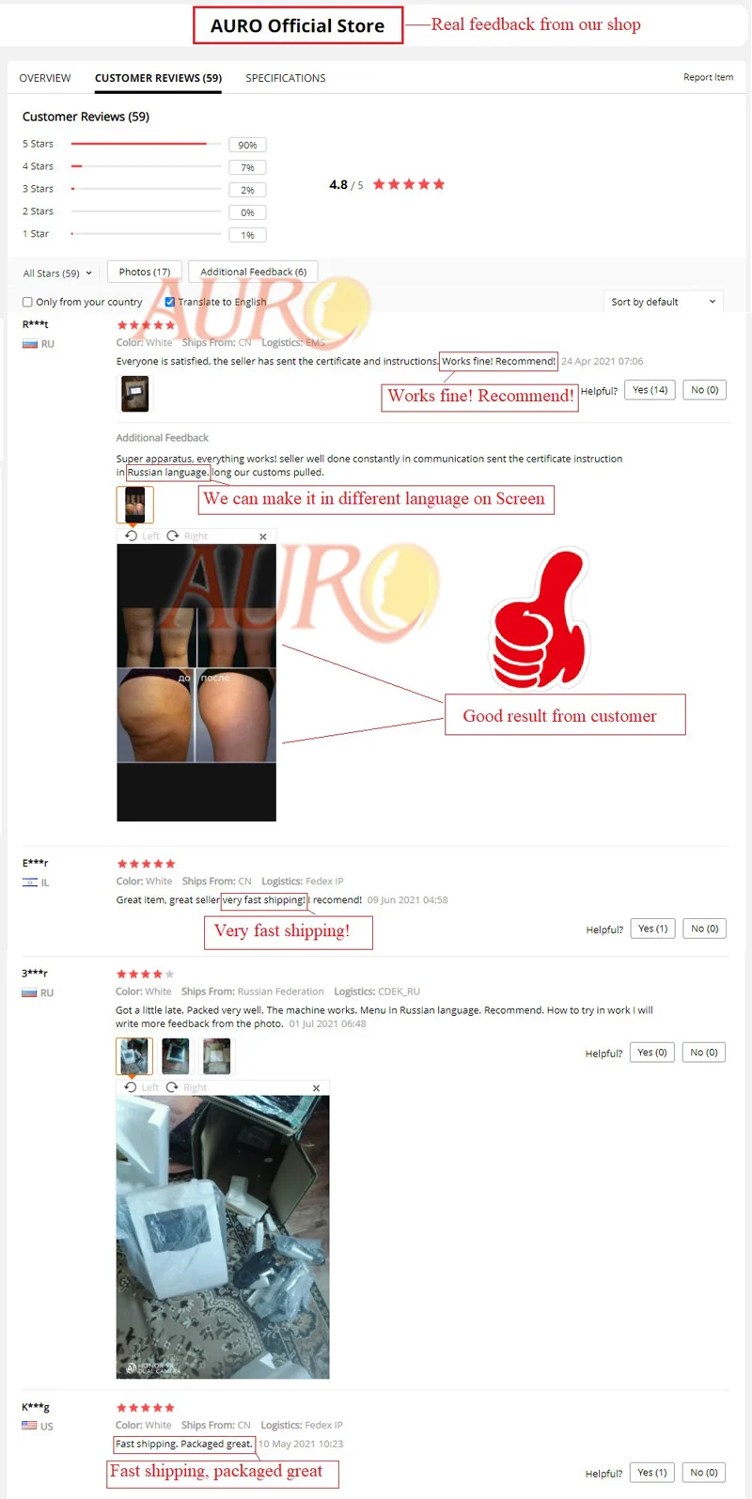Open R***t's first review photo thumbnail

(134, 394)
